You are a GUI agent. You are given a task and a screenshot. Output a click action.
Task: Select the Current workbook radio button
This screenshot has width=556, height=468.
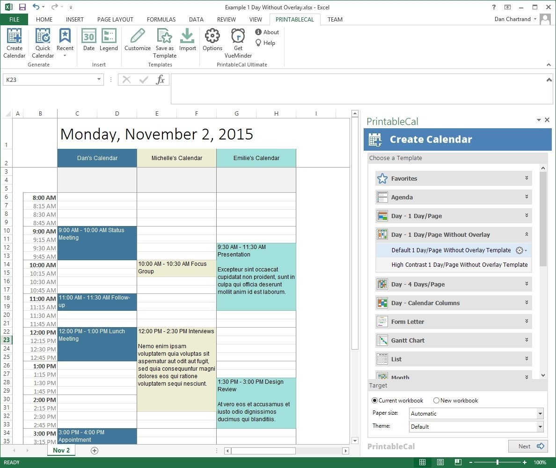[374, 400]
